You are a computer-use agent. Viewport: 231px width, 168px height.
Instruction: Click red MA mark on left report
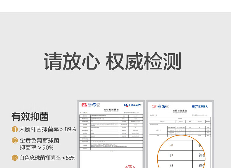[x=84, y=105]
